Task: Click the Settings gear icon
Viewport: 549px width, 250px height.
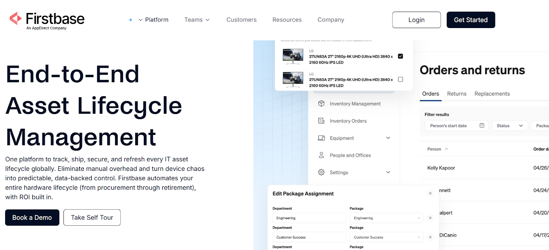Action: pos(321,172)
